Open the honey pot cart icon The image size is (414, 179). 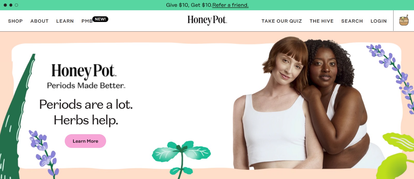pos(404,20)
